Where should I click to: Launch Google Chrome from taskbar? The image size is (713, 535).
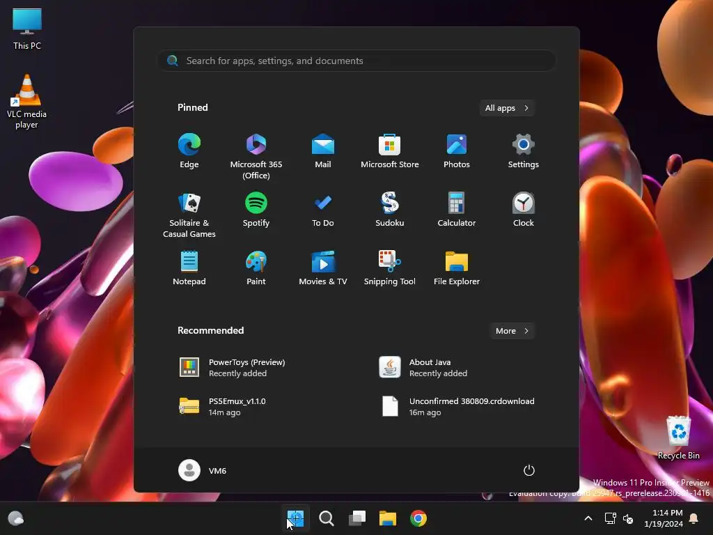pyautogui.click(x=418, y=518)
